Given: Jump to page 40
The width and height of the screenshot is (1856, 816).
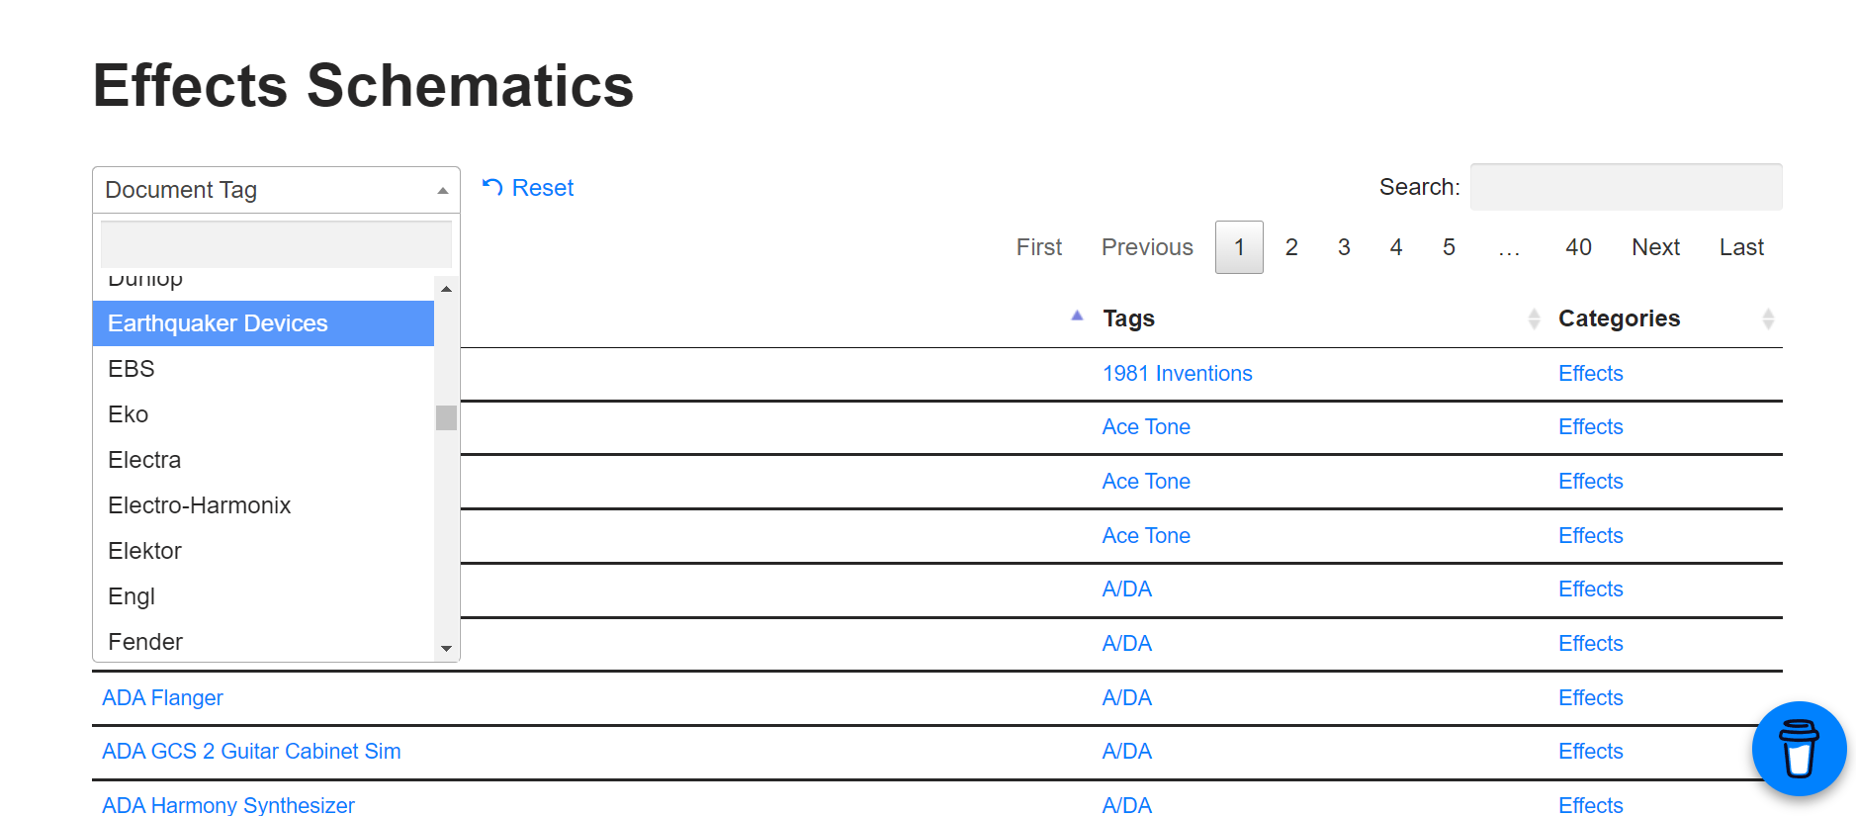Looking at the screenshot, I should pyautogui.click(x=1578, y=247).
